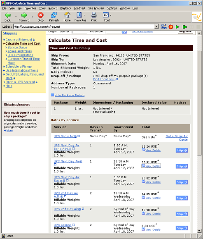
Task: Click the Font toolbar icon
Action: click(x=106, y=15)
